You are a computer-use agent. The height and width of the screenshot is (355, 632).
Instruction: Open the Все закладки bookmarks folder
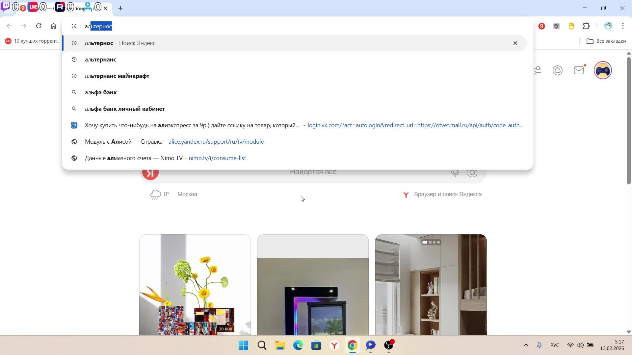[606, 41]
